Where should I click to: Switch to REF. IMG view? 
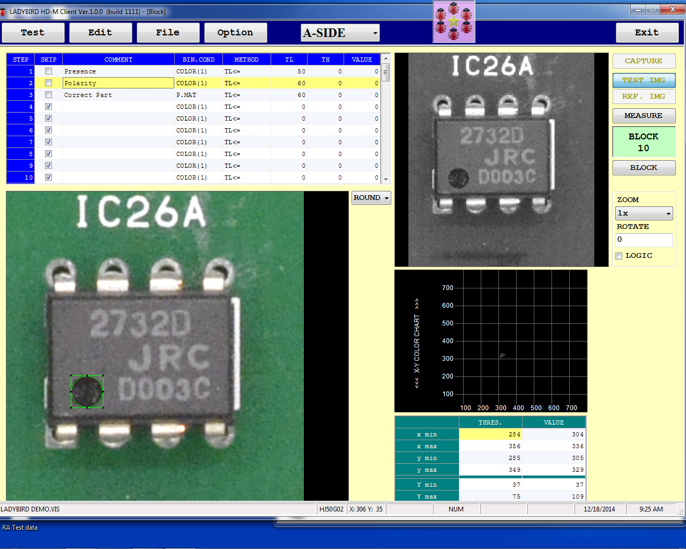[644, 97]
